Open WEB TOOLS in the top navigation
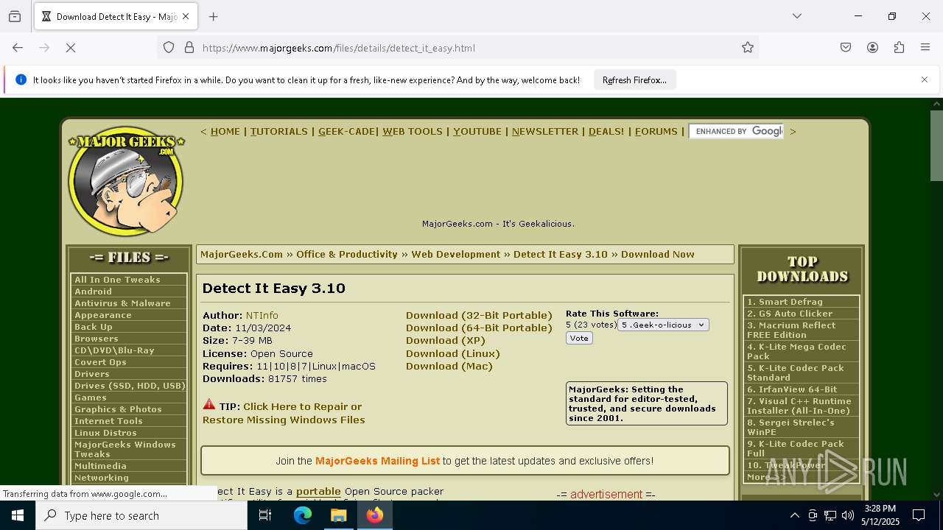Viewport: 943px width, 530px height. [x=413, y=131]
